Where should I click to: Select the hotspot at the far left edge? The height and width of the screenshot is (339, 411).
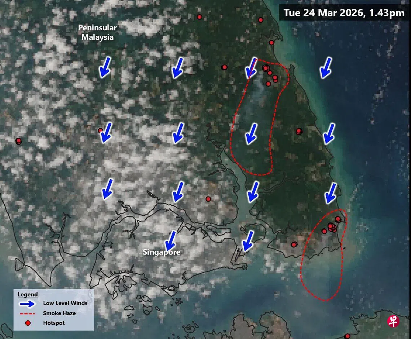(x=18, y=141)
